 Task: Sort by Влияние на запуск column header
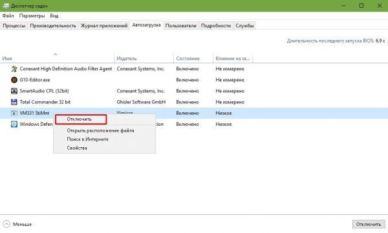point(233,58)
